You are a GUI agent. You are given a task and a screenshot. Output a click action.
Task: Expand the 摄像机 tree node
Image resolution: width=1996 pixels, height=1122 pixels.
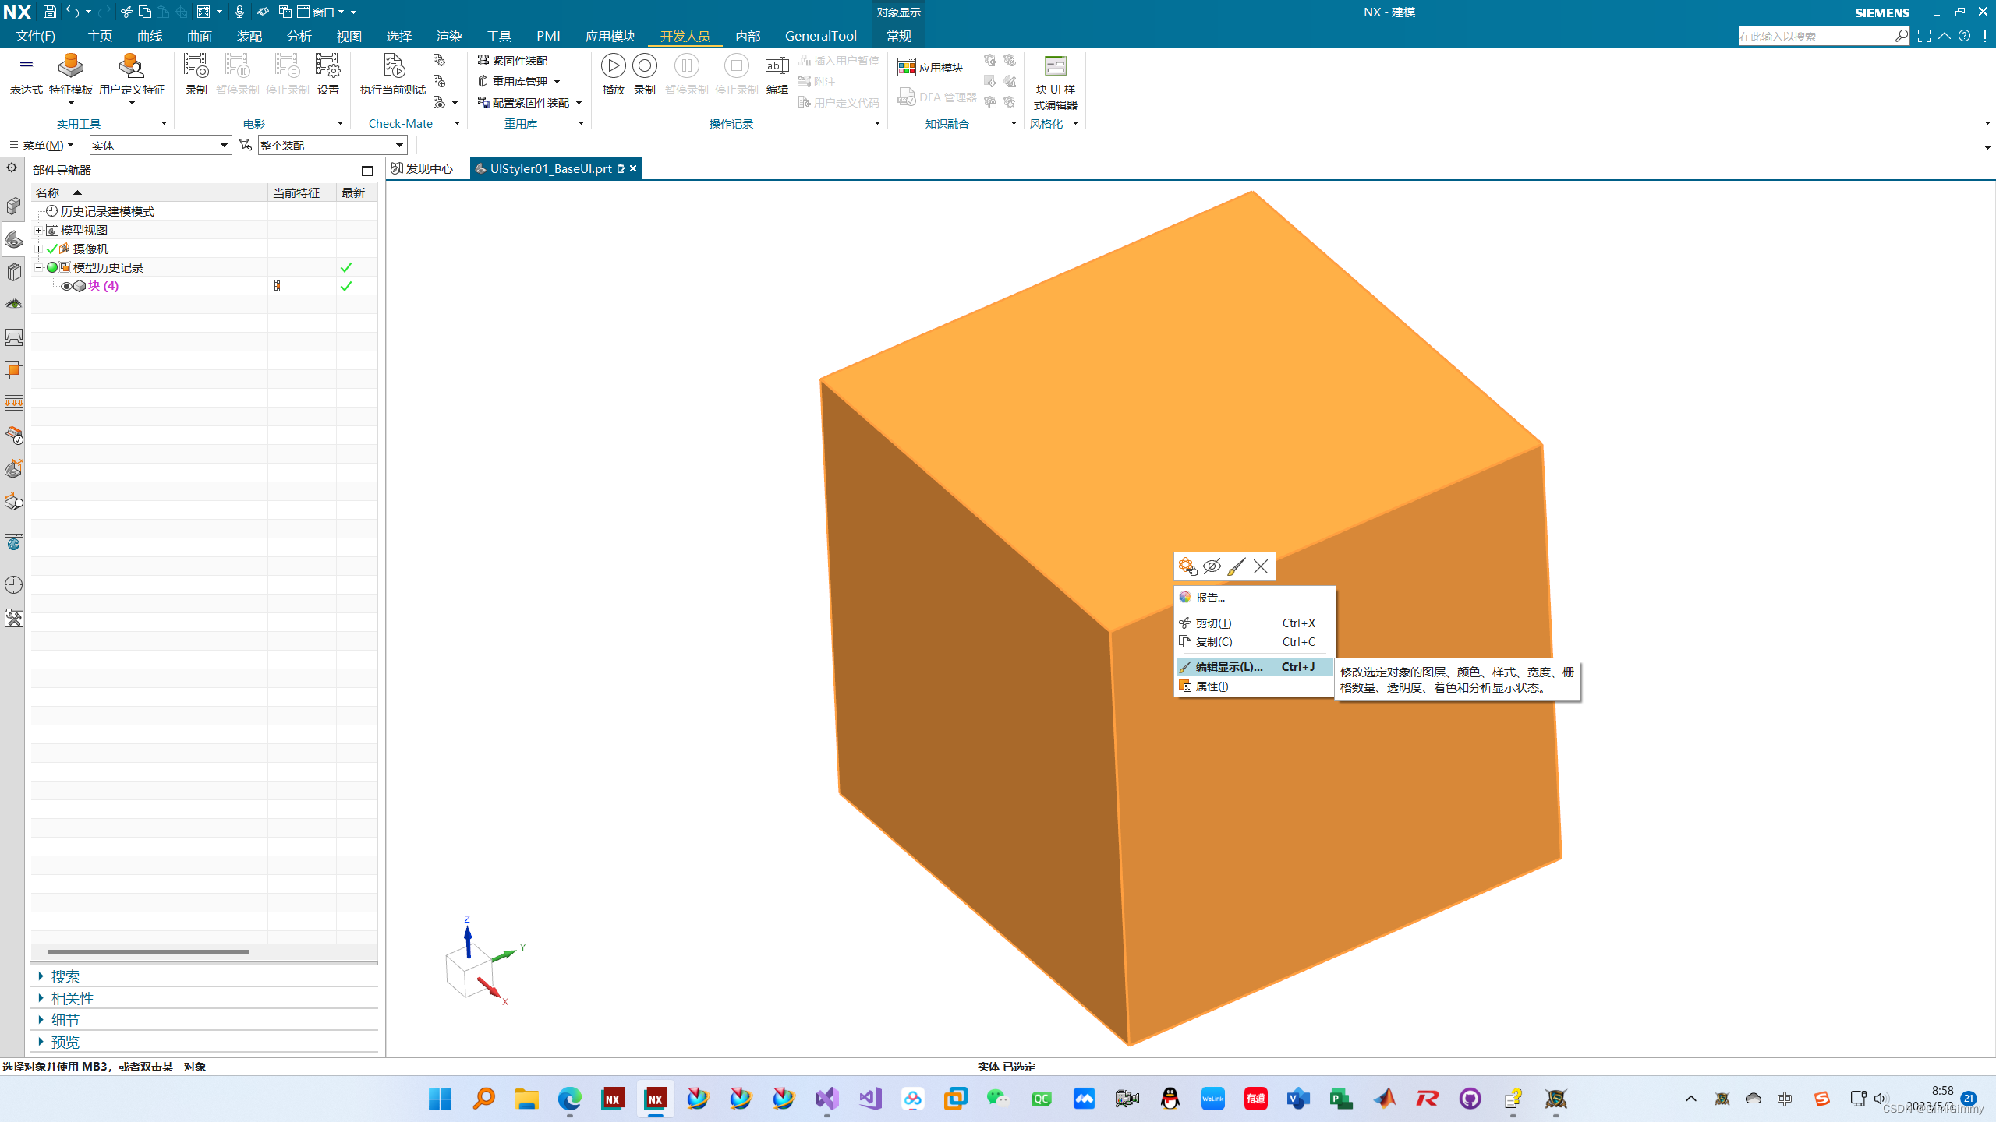38,249
